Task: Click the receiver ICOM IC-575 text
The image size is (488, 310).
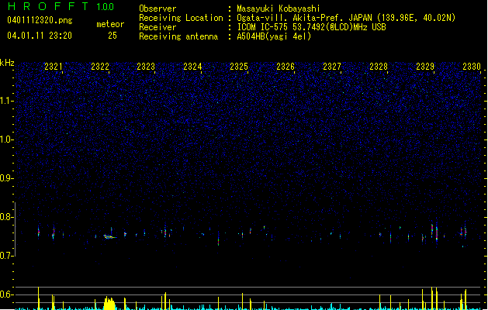Action: (311, 27)
